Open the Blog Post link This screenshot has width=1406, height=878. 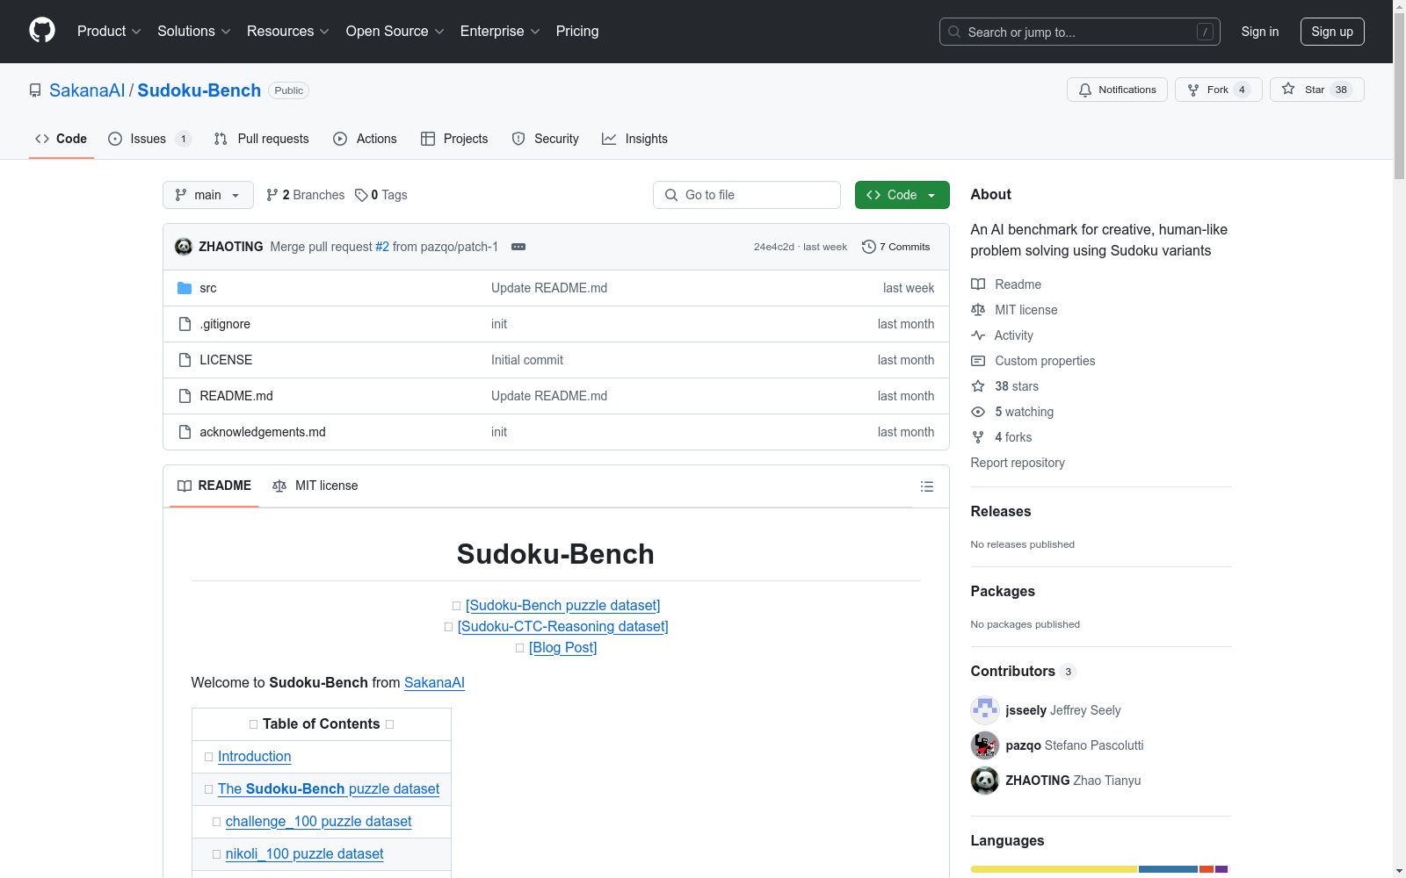click(562, 647)
